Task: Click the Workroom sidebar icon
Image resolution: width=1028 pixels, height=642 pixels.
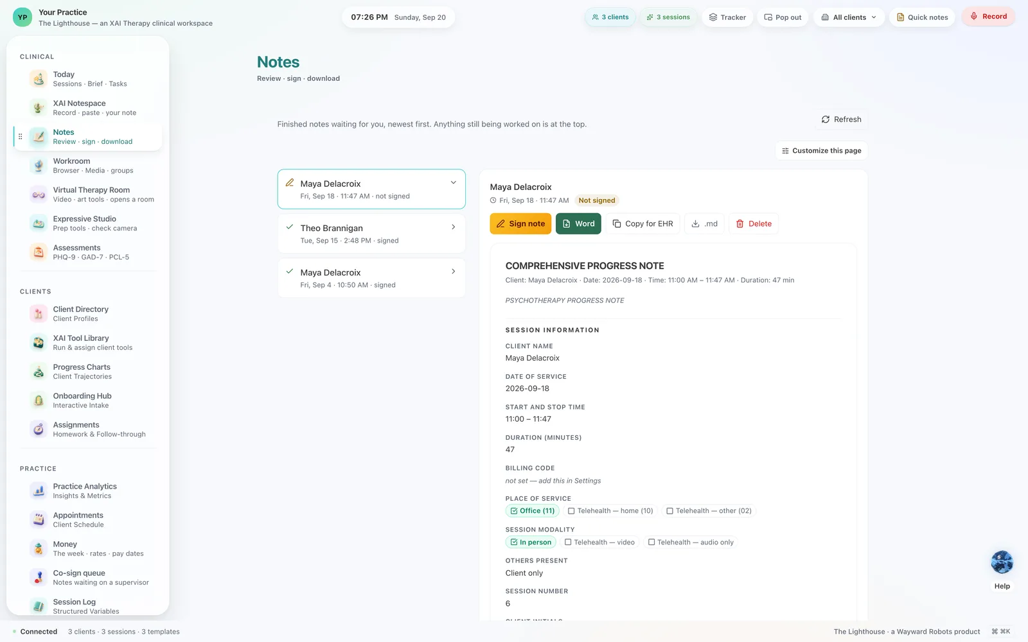Action: click(x=39, y=166)
